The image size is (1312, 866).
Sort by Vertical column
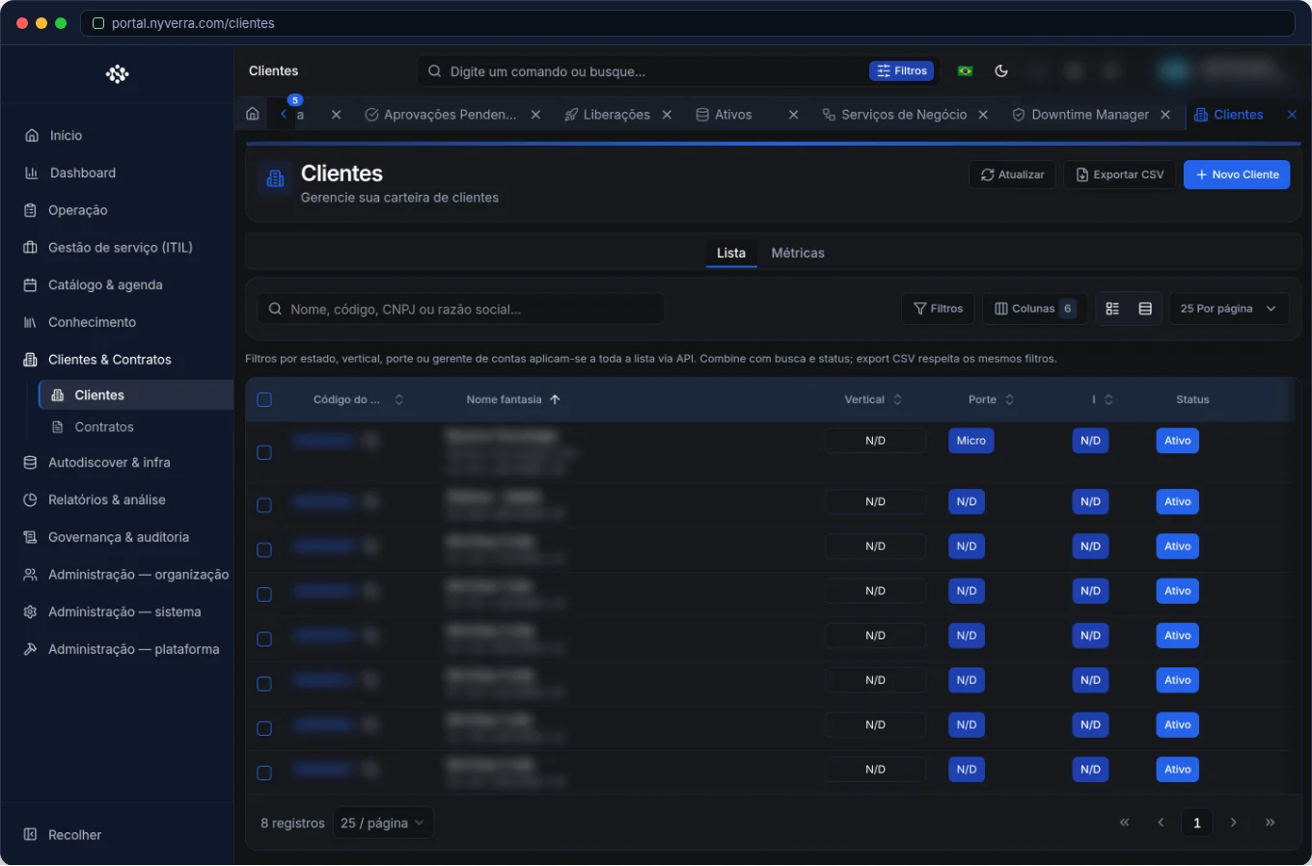pyautogui.click(x=873, y=399)
